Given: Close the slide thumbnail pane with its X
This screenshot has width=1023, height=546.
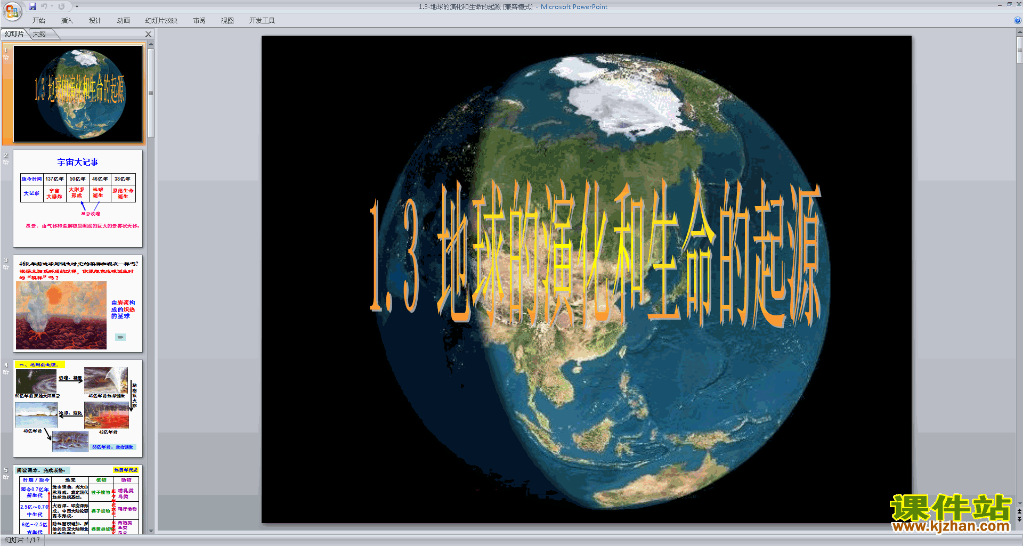Looking at the screenshot, I should (149, 34).
